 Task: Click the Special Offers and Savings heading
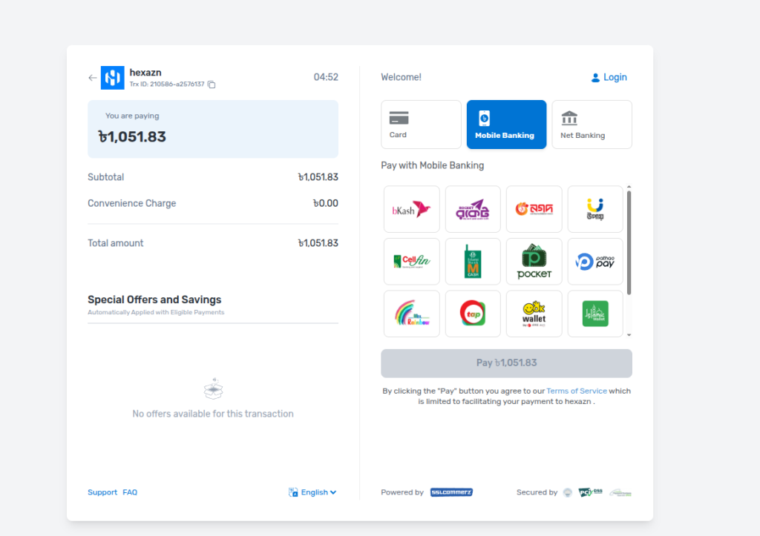(x=154, y=300)
